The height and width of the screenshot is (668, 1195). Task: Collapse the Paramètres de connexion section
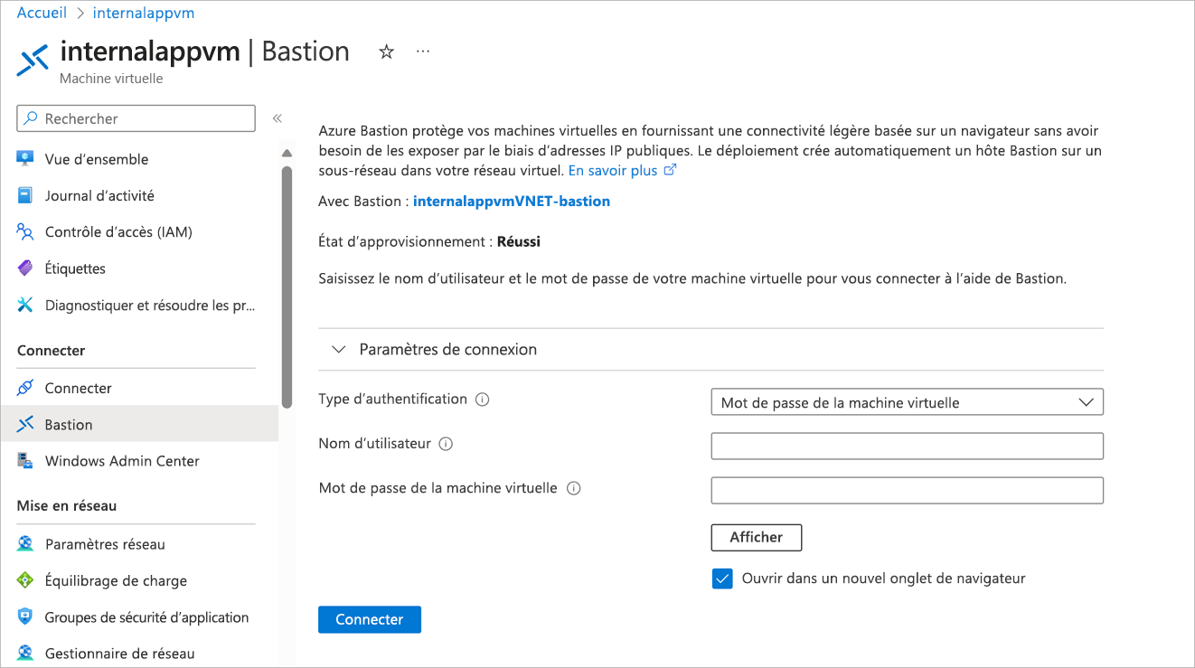[339, 349]
